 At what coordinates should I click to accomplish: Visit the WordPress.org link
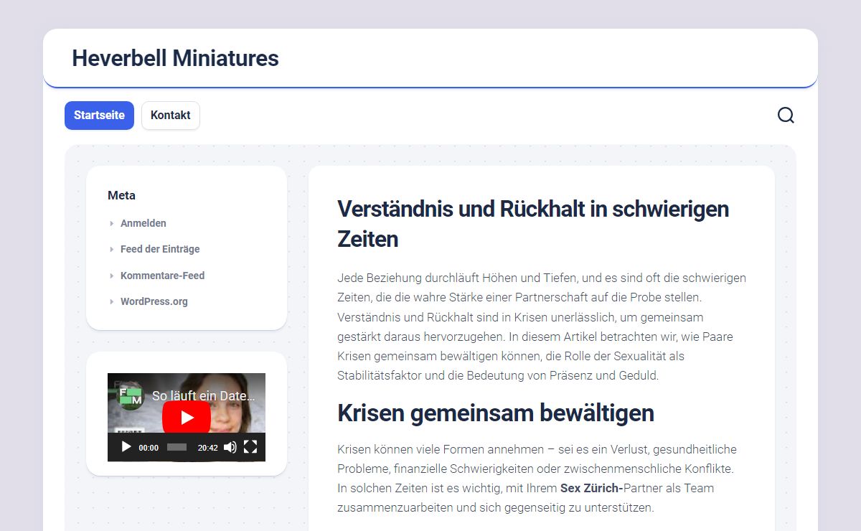tap(154, 301)
